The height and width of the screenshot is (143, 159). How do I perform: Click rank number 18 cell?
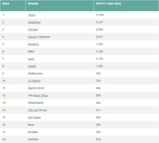pos(13,139)
